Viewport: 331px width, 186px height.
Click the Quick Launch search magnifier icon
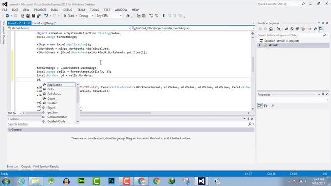click(303, 4)
